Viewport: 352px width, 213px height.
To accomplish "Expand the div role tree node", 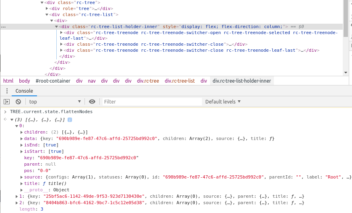I will (47, 8).
